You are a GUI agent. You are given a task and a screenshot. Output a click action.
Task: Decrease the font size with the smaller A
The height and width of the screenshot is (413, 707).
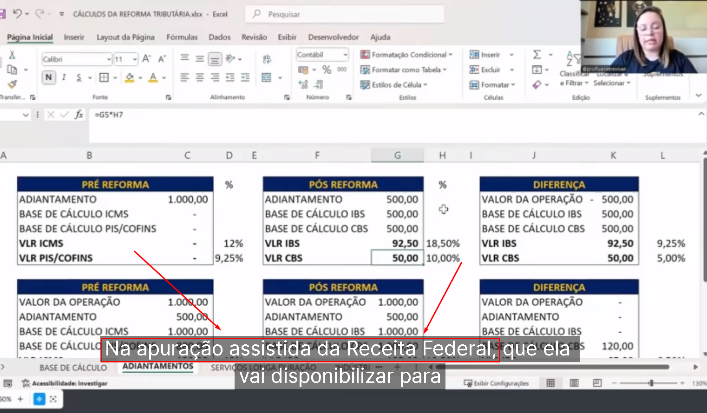point(162,59)
